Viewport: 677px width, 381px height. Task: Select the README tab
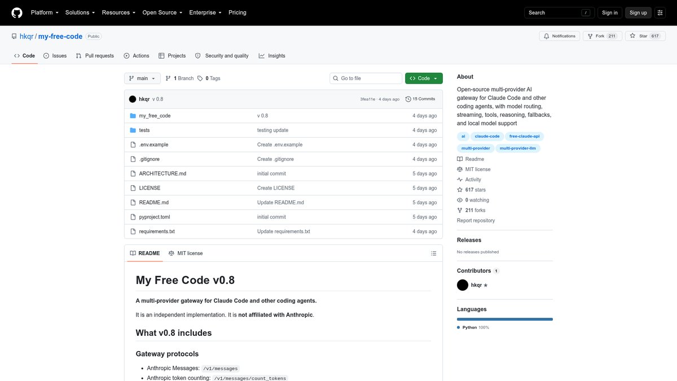click(x=145, y=253)
